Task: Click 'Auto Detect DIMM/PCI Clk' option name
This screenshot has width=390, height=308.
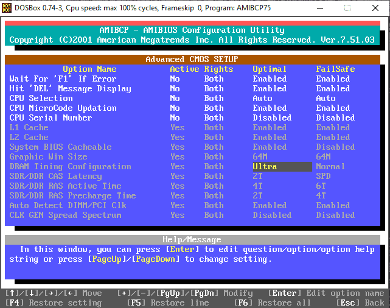Action: 68,205
